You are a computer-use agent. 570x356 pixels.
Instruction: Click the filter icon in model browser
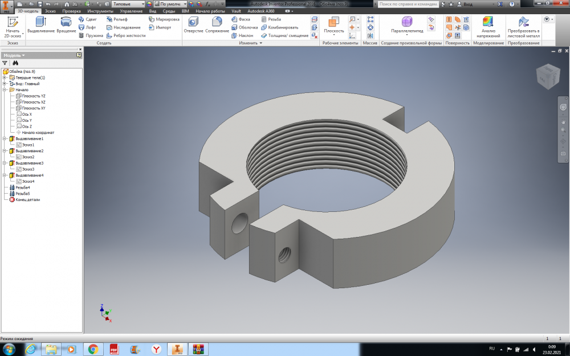(5, 63)
